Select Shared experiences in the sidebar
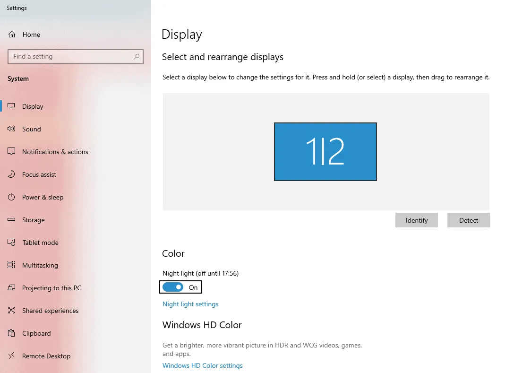 coord(11,311)
